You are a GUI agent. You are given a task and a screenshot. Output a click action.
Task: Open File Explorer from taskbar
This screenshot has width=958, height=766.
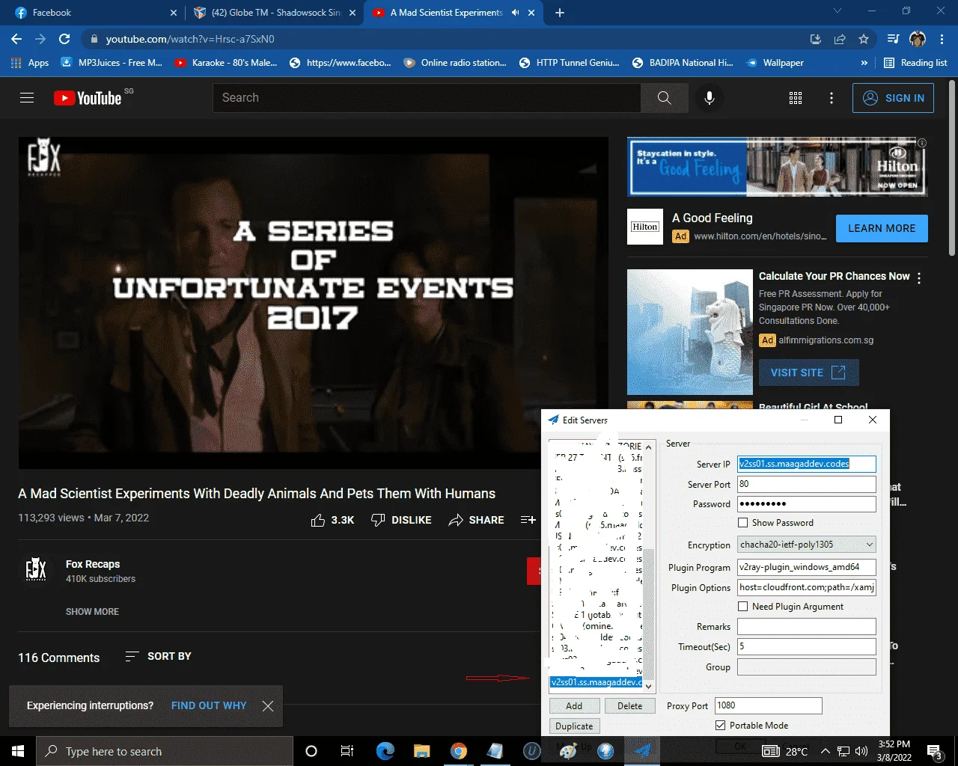(422, 751)
